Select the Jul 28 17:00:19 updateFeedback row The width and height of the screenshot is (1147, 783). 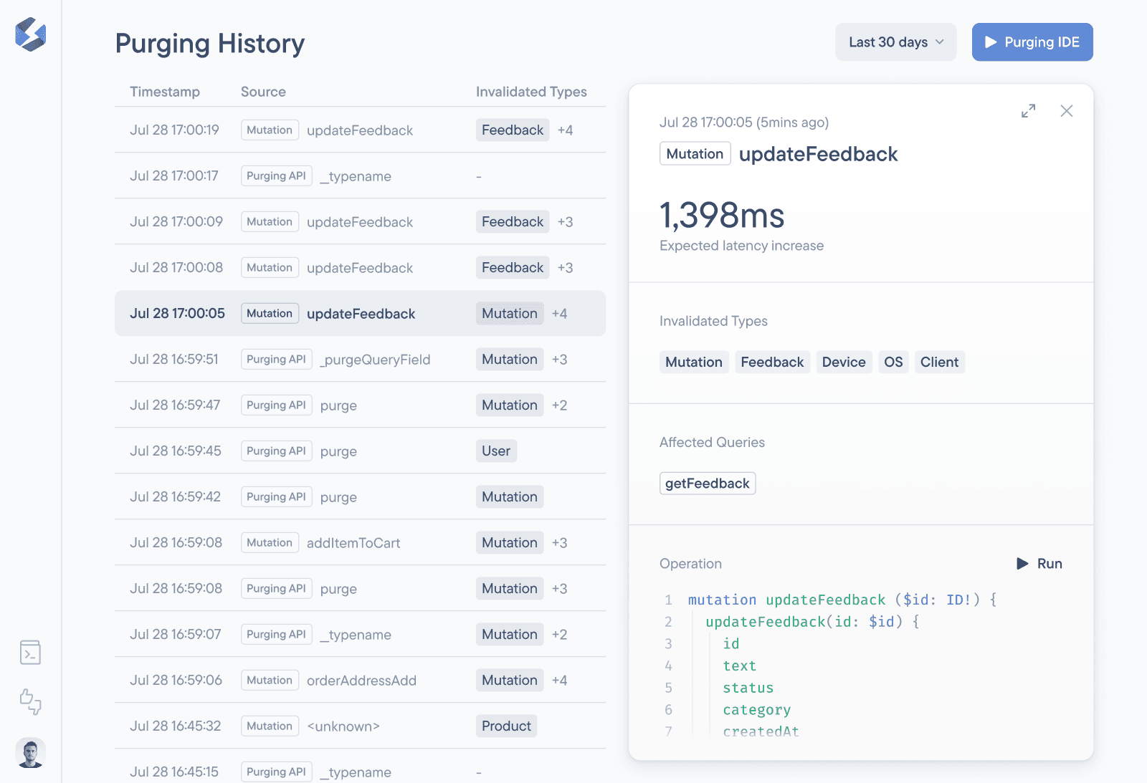359,130
